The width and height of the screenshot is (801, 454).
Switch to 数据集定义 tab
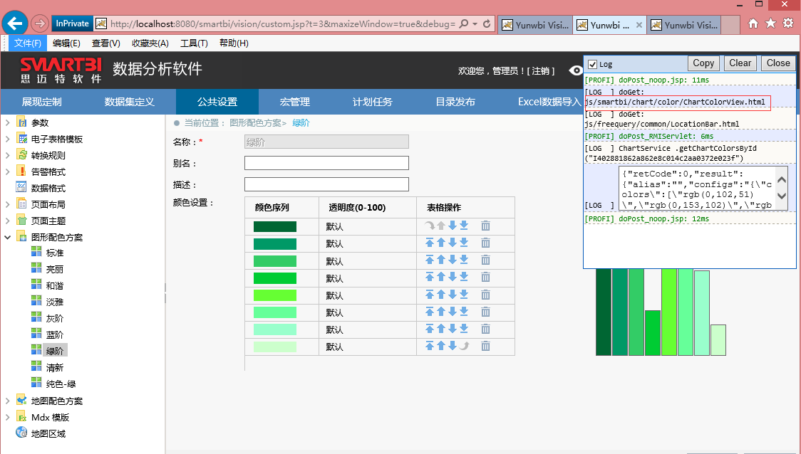pyautogui.click(x=130, y=102)
